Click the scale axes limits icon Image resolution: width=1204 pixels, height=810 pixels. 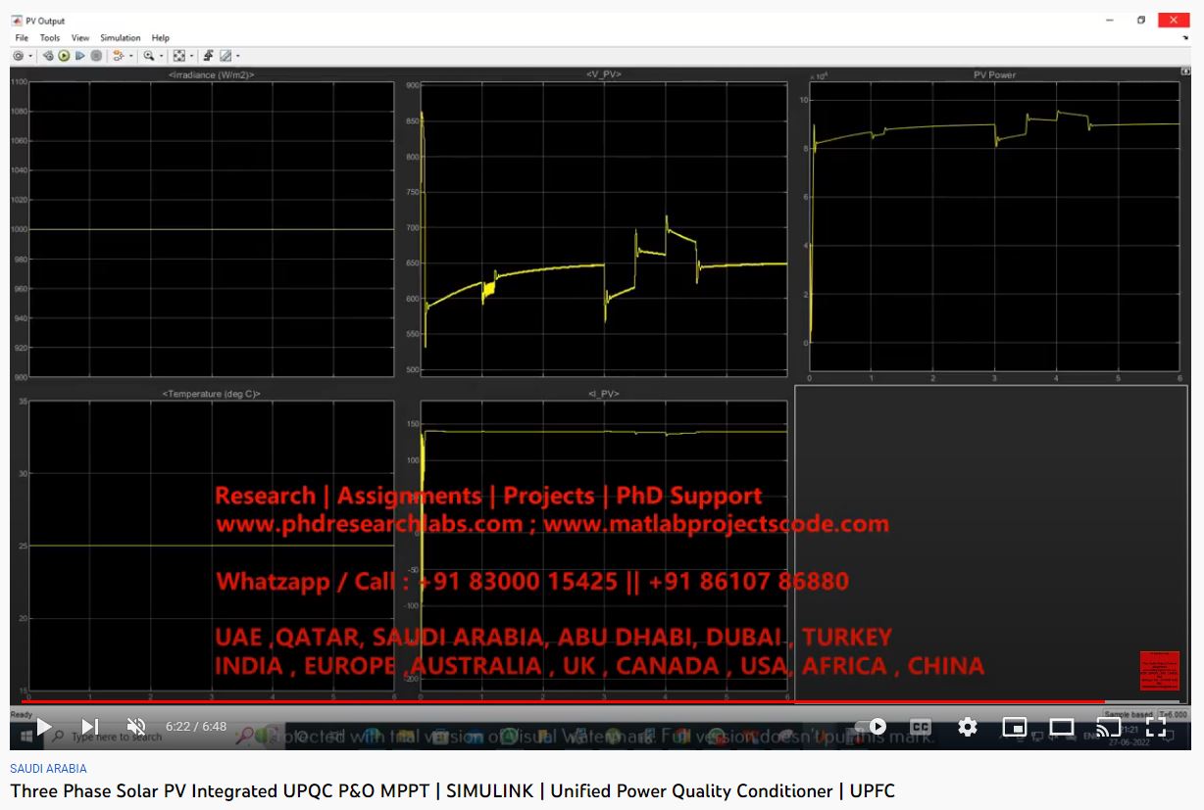point(179,56)
